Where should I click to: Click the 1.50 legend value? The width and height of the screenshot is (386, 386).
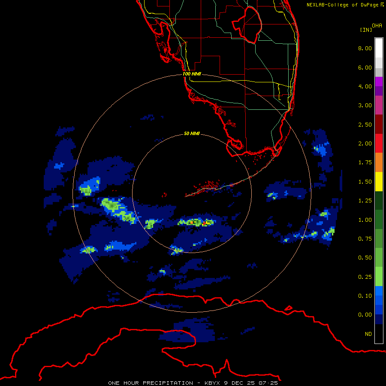click(365, 182)
